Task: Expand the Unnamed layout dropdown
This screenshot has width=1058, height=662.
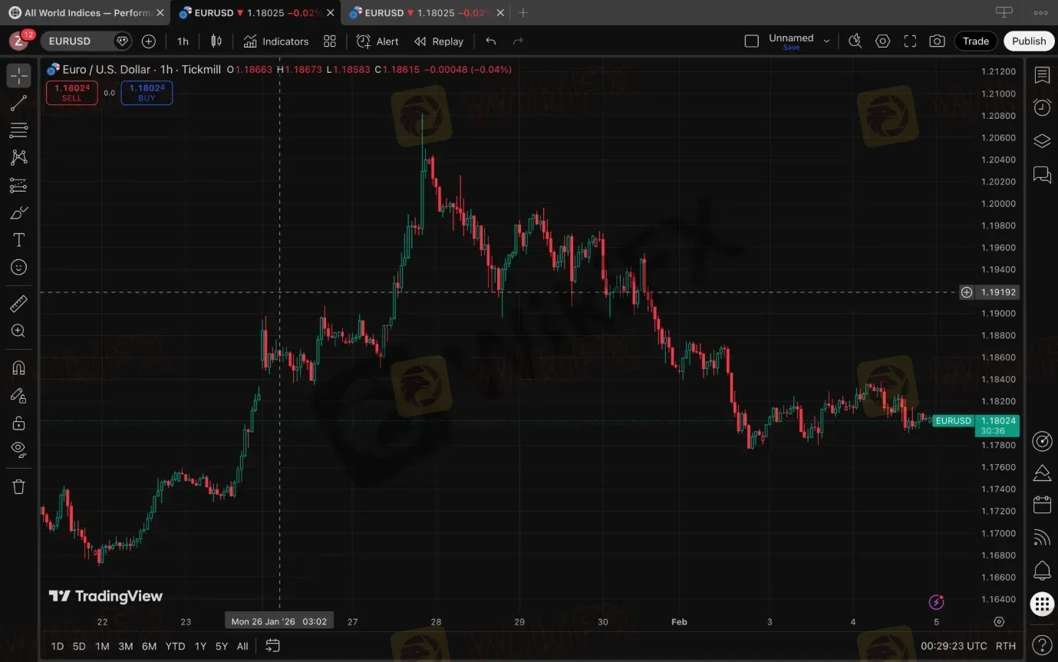Action: click(x=827, y=41)
